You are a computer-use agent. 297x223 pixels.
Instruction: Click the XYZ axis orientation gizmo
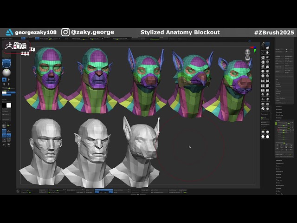coord(253,49)
